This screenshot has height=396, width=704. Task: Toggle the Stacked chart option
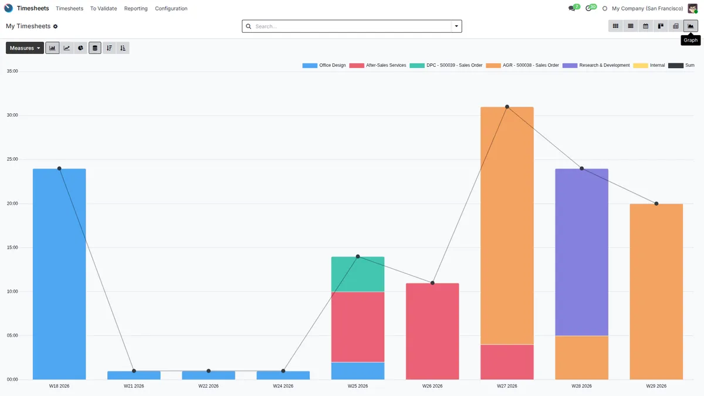point(95,48)
